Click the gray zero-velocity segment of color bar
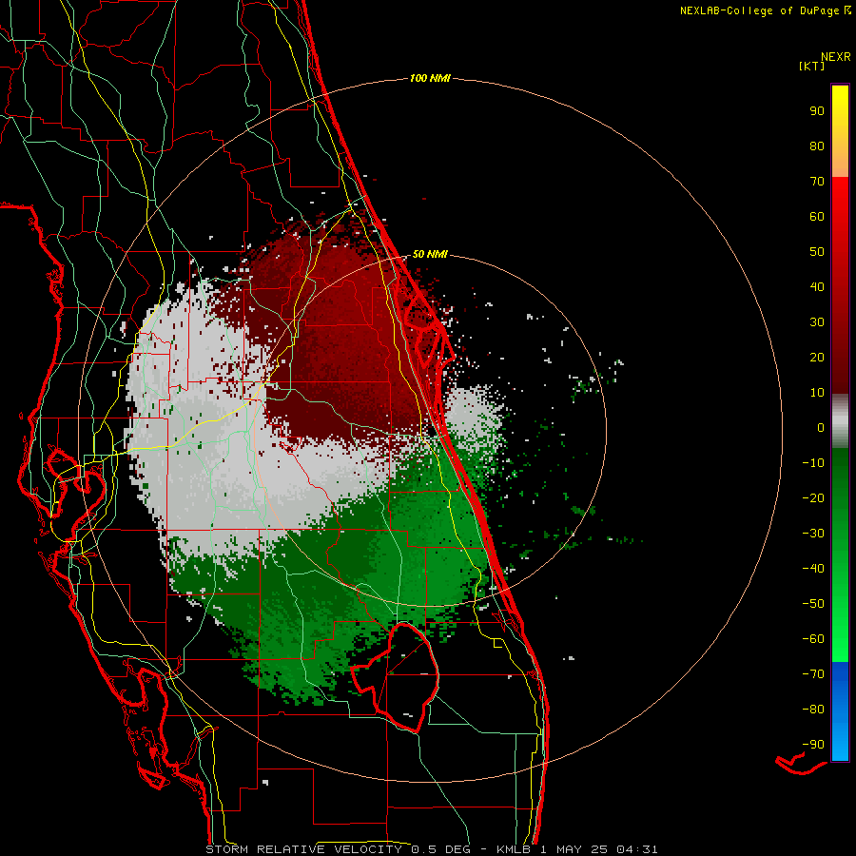This screenshot has width=856, height=856. pyautogui.click(x=840, y=421)
